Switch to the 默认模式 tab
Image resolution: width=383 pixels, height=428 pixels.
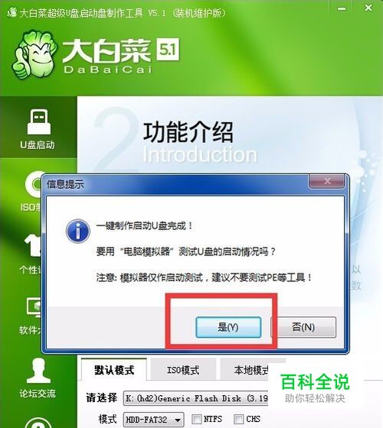[x=114, y=370]
